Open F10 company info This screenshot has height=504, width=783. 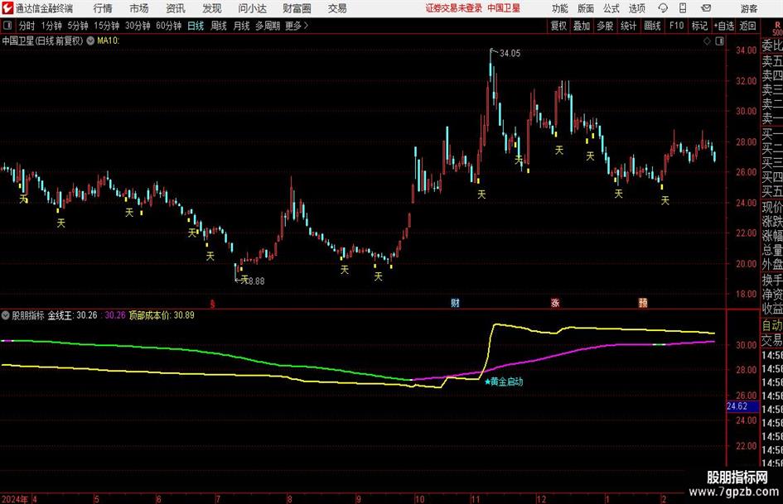pos(677,26)
